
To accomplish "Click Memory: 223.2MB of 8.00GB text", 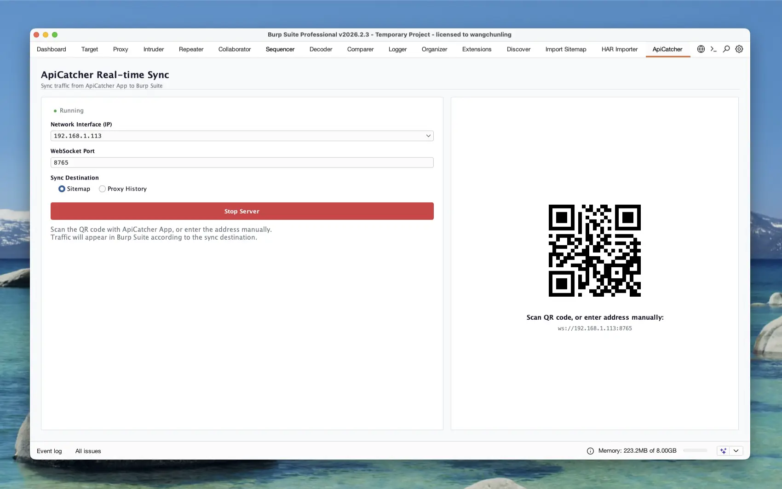I will point(638,451).
